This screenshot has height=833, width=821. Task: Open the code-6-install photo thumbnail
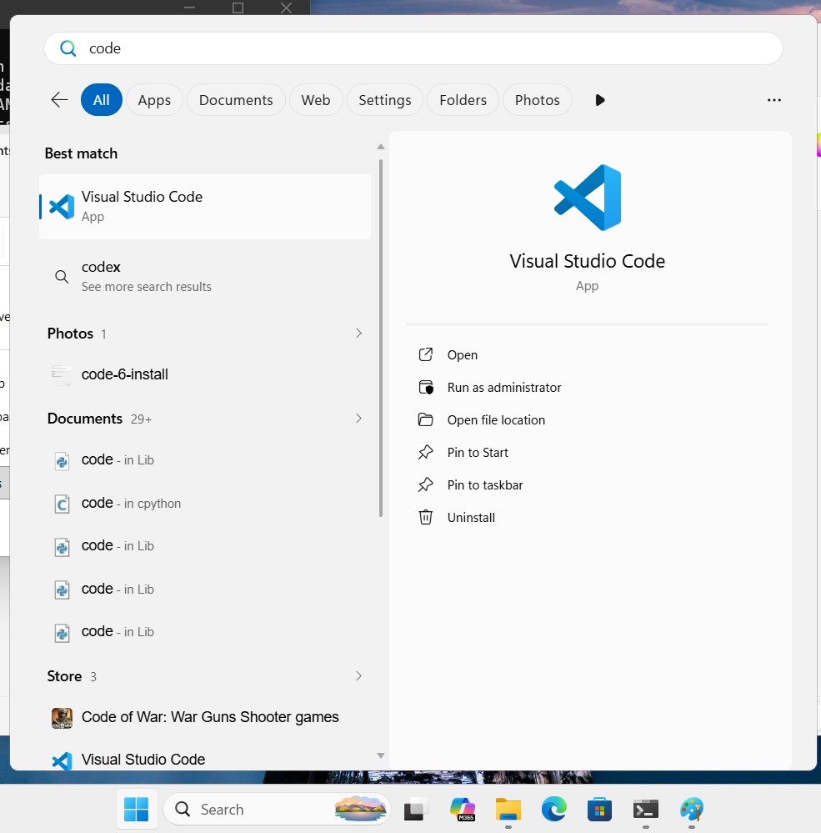pos(63,375)
